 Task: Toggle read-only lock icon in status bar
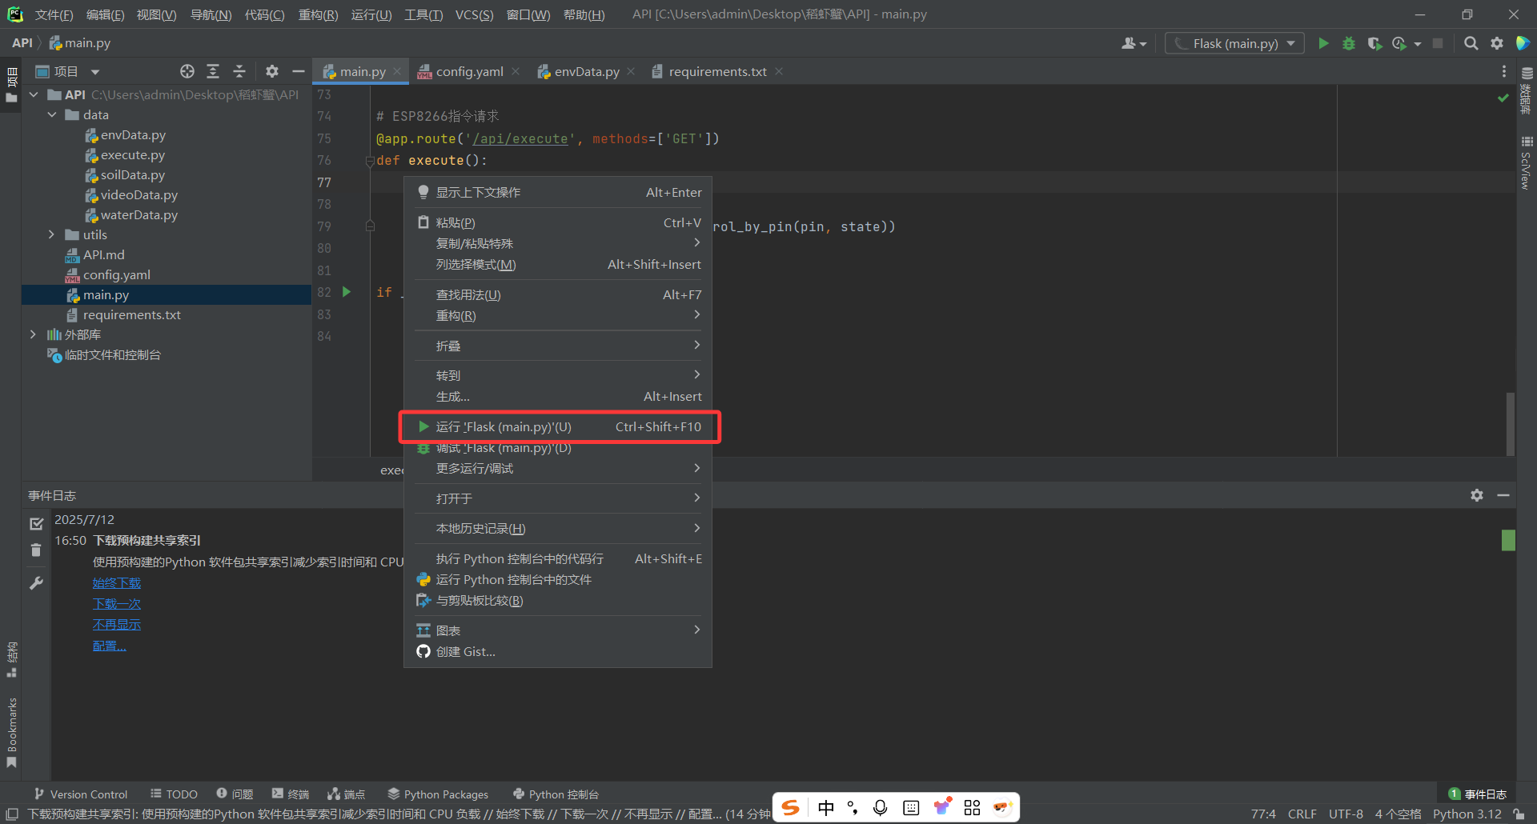[x=1519, y=814]
